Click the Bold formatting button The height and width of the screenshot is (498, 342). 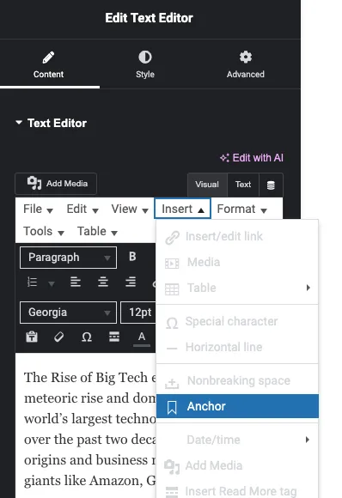(132, 257)
